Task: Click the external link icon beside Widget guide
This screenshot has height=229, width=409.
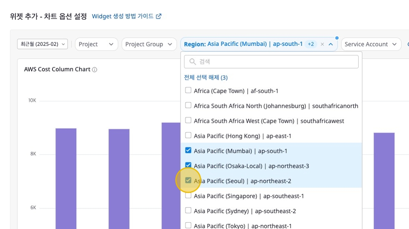Action: pyautogui.click(x=159, y=17)
